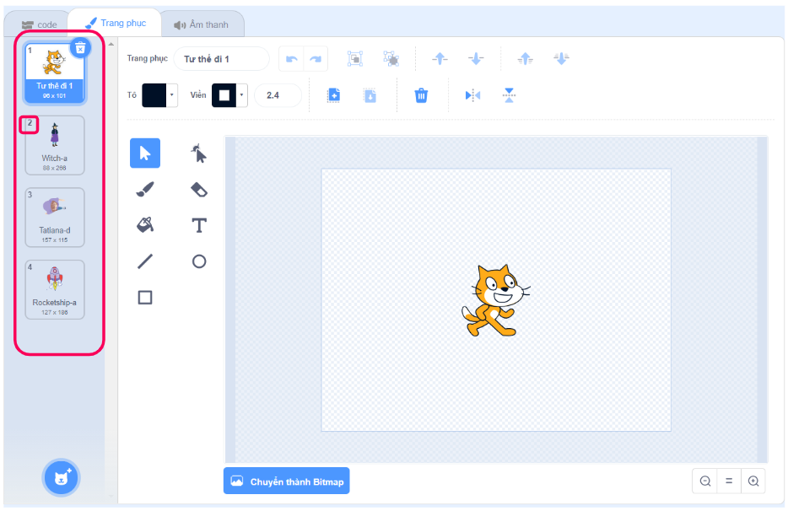Click the toolbar Delete trash icon
The height and width of the screenshot is (511, 788).
click(x=421, y=95)
